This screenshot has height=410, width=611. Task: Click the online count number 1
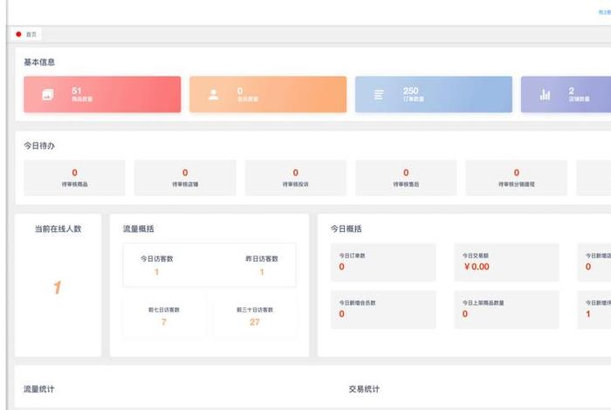click(58, 288)
